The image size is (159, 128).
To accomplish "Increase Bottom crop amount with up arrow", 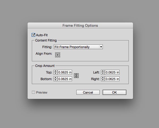I will (55, 78).
